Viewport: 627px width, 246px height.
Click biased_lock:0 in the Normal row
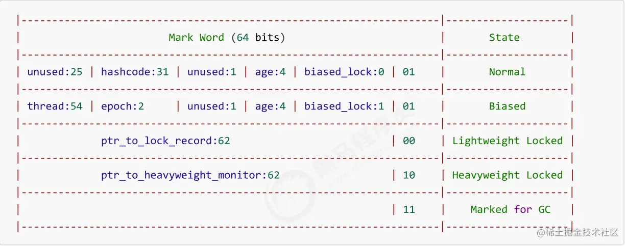point(344,72)
